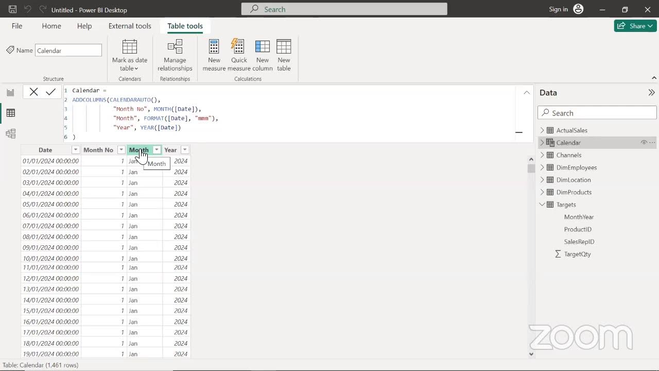Switch to the Help tab
659x371 pixels.
tap(84, 26)
